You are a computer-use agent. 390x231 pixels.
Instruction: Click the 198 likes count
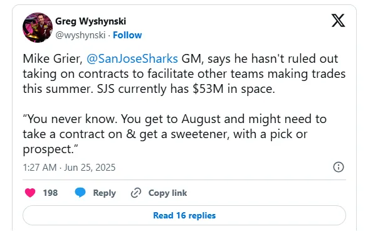coord(50,193)
